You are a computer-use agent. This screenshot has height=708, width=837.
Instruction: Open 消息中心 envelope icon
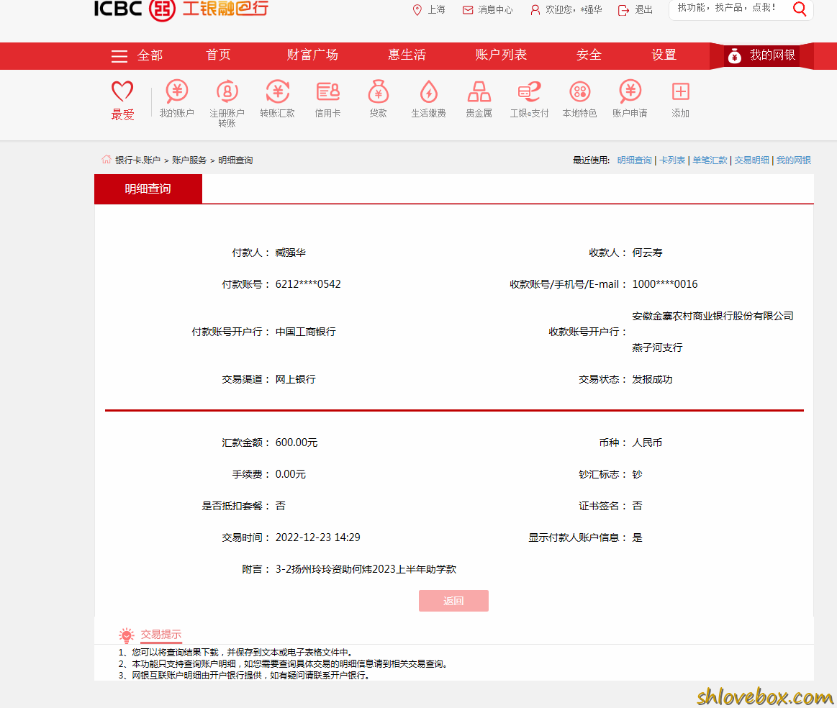[x=468, y=9]
